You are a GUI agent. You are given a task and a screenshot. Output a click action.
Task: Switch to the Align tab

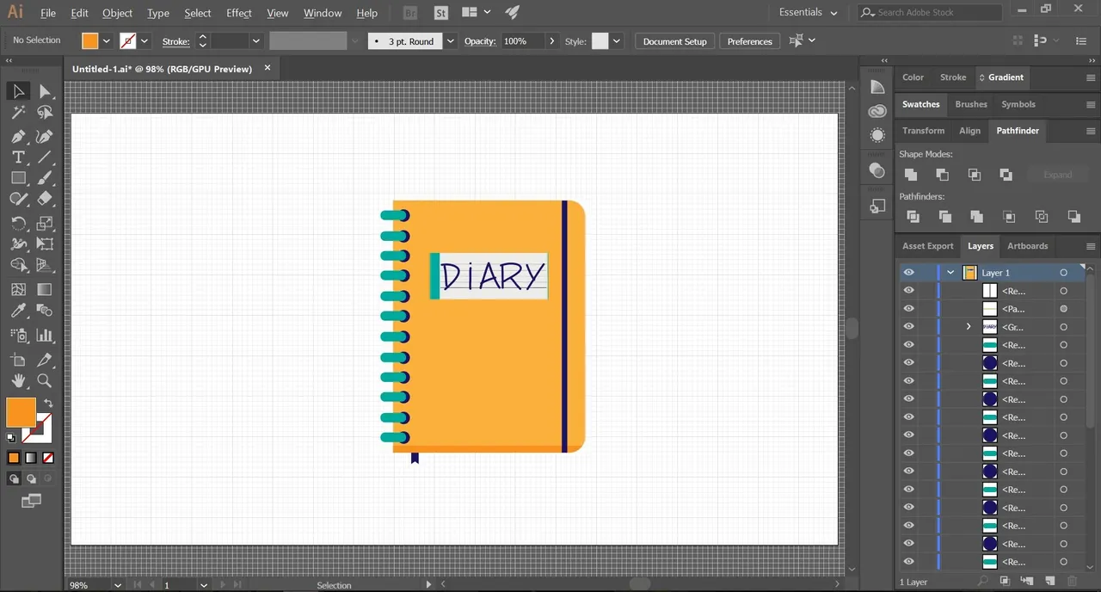[969, 131]
